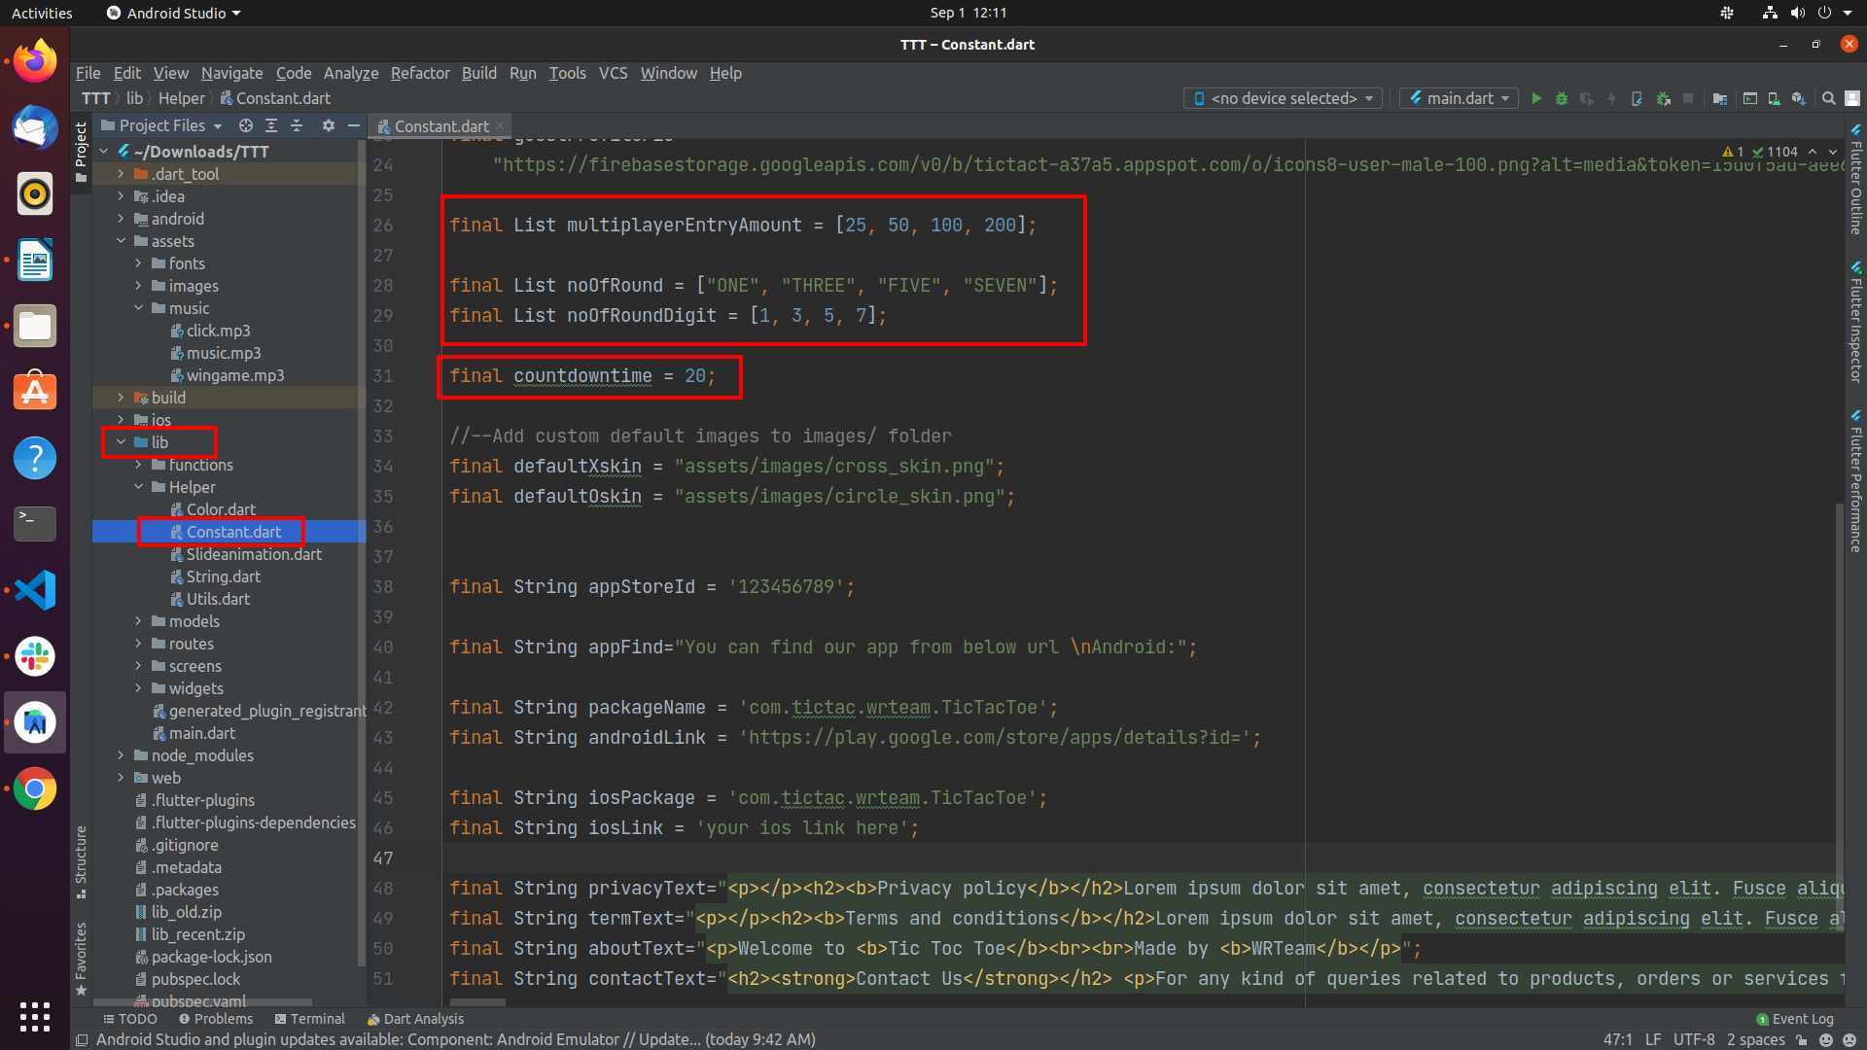Expand the functions folder
Viewport: 1867px width, 1050px height.
click(x=139, y=465)
